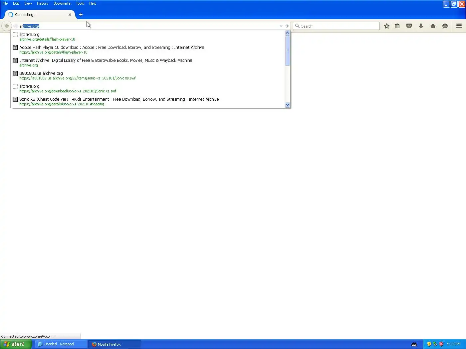The width and height of the screenshot is (466, 349).
Task: Click archive icon beside Sonic XS entry
Action: (15, 99)
